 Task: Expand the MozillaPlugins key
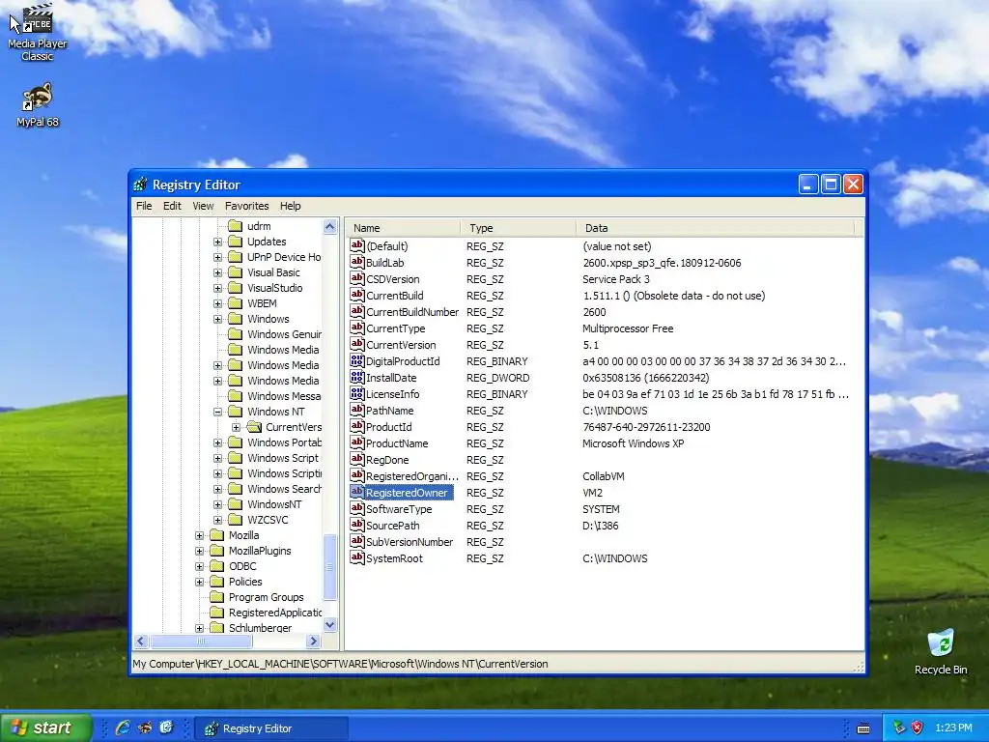199,551
